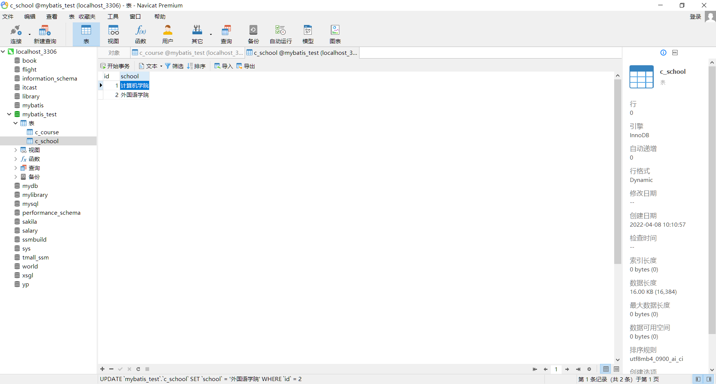The width and height of the screenshot is (716, 384).
Task: Open the 备份 (Backup) toolbar icon
Action: point(253,34)
